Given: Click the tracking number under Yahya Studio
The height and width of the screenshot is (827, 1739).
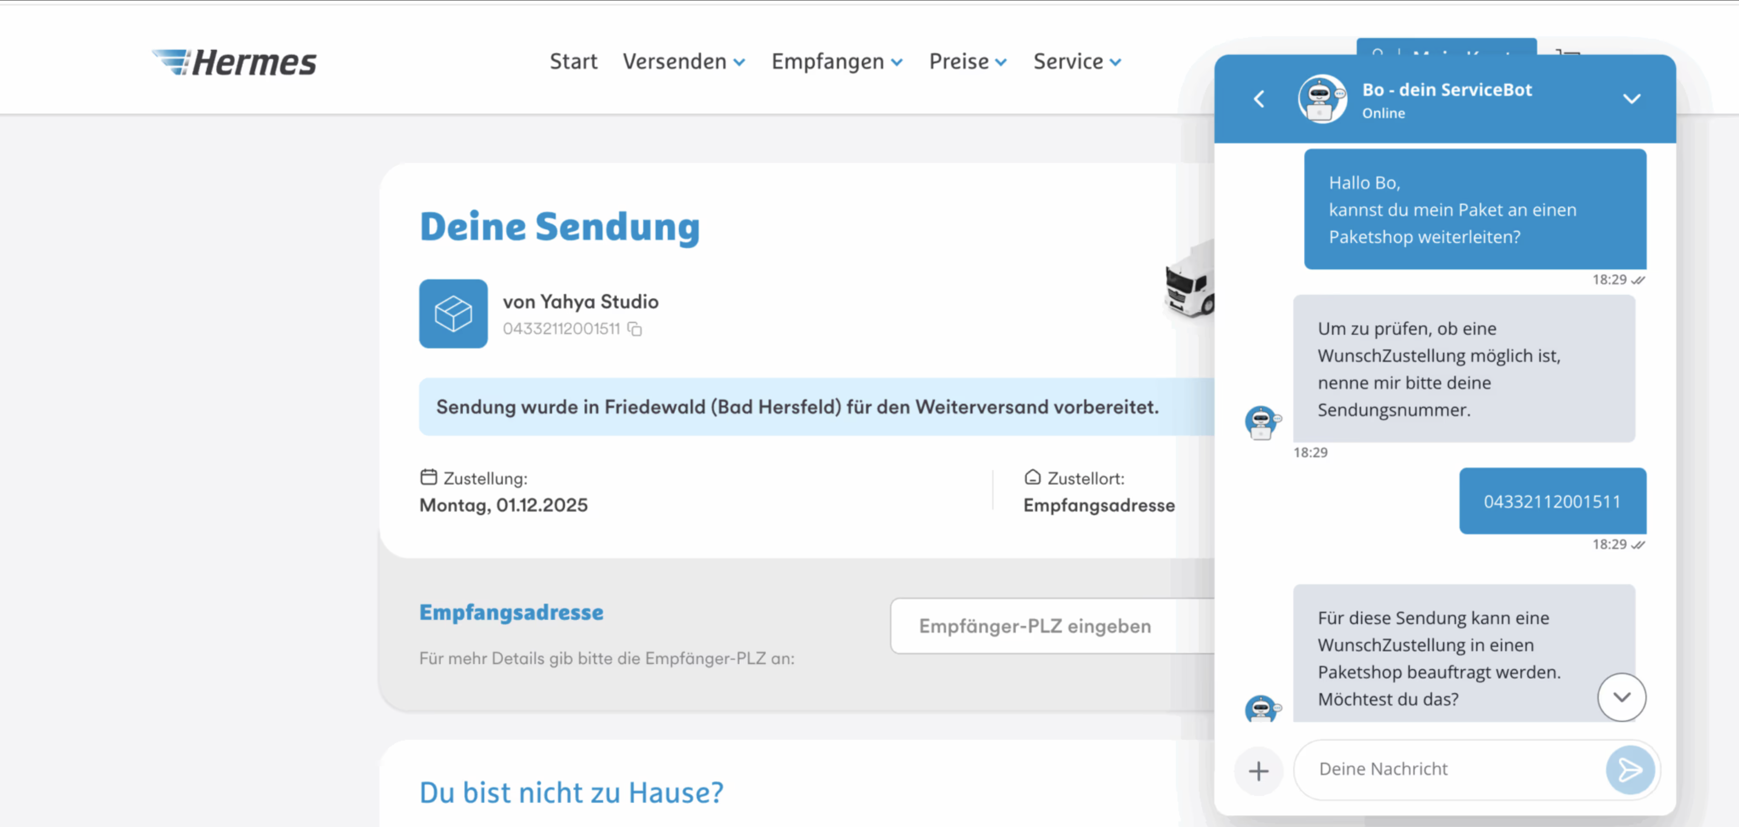Looking at the screenshot, I should coord(561,329).
